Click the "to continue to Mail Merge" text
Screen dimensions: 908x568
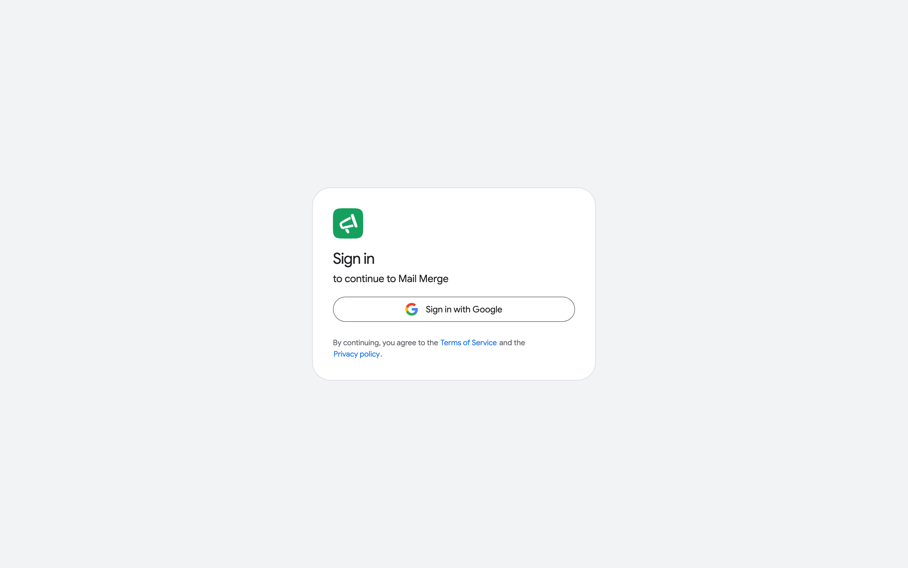(391, 279)
